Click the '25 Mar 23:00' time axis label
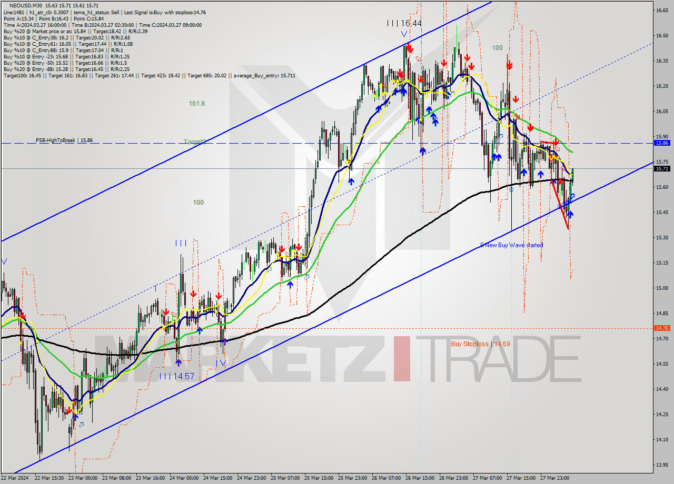 click(x=353, y=478)
